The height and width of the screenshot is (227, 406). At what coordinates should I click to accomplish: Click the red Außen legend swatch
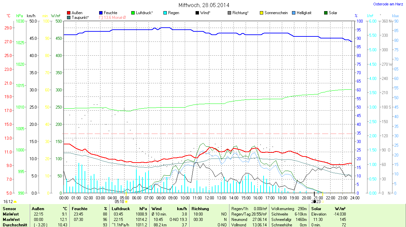pyautogui.click(x=69, y=13)
